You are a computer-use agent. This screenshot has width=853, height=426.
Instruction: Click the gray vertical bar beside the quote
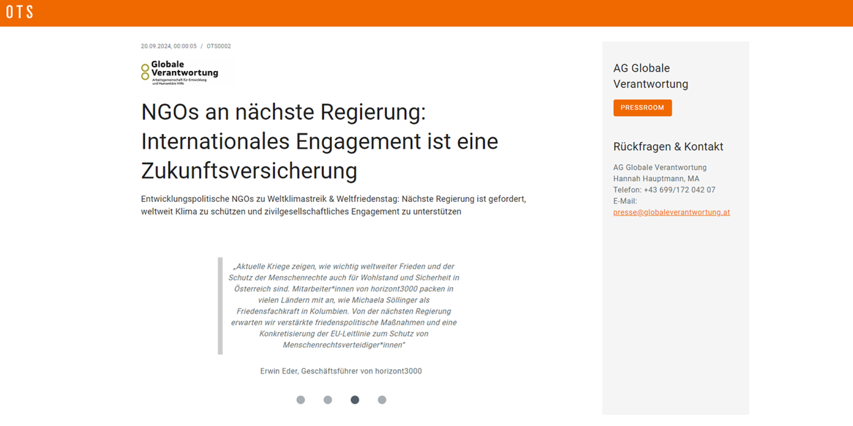tap(220, 306)
